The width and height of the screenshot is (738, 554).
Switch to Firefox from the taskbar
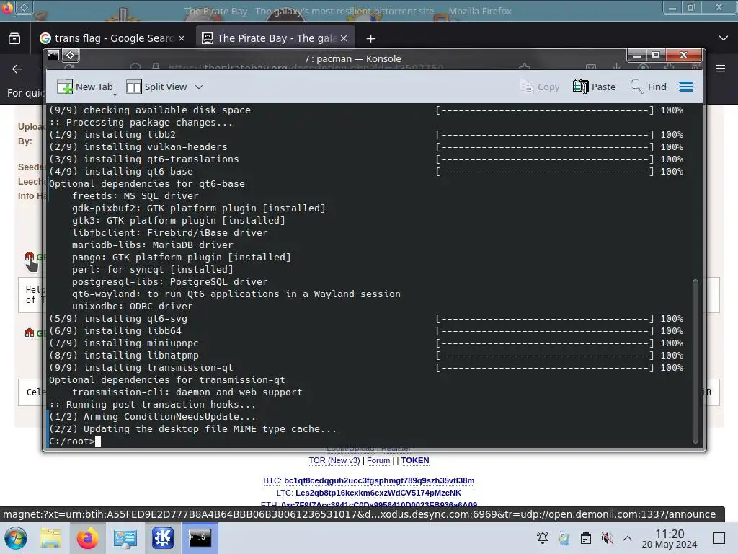tap(87, 538)
